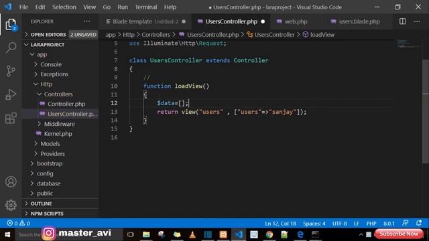Viewport: 429px width, 241px height.
Task: Click the editor minimap
Action: 408,44
